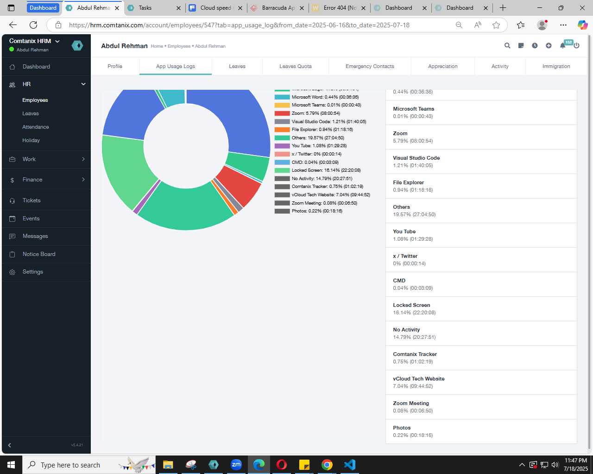Expand the Finance menu chevron
Screen dimensions: 593x474
(83, 180)
